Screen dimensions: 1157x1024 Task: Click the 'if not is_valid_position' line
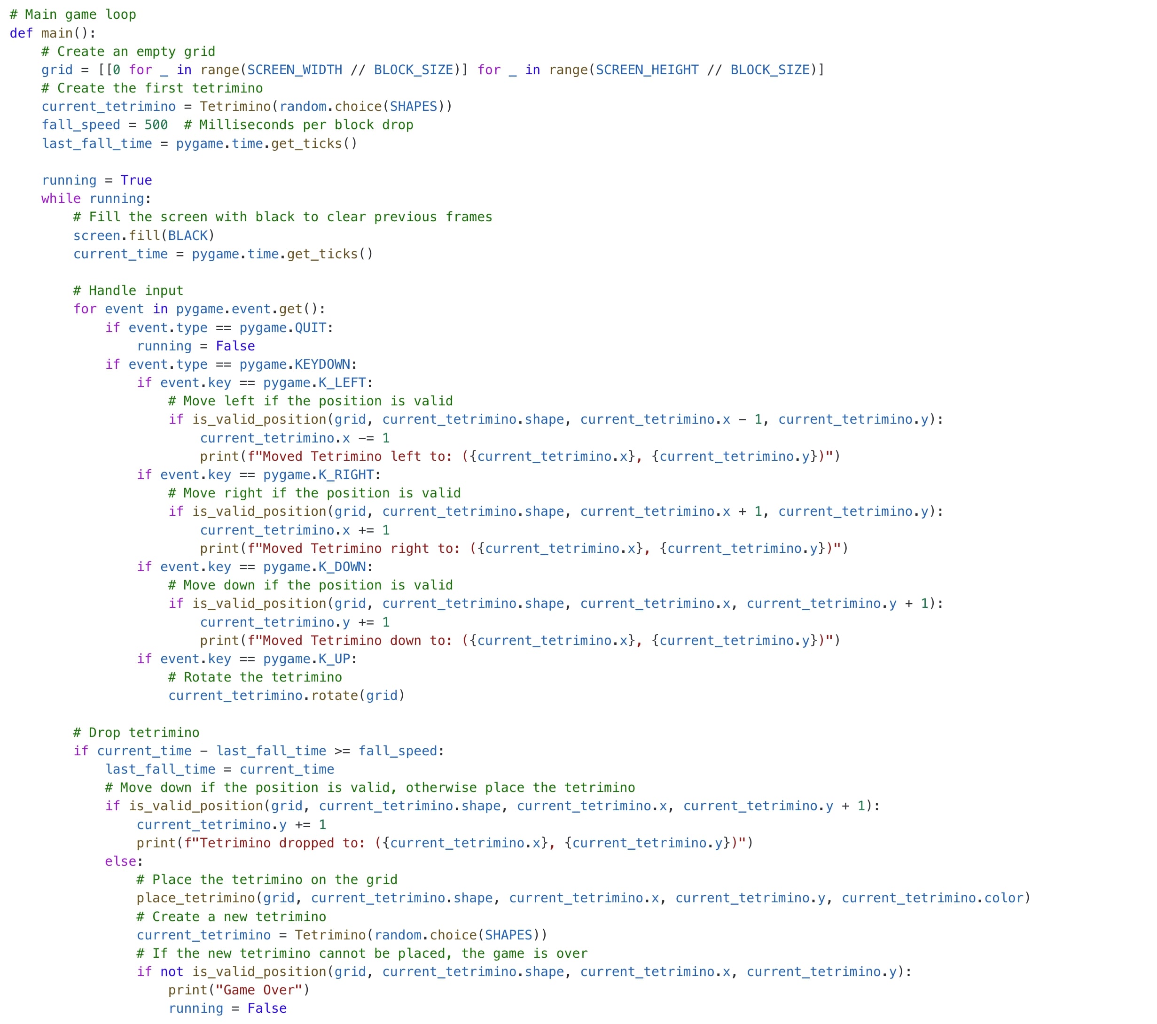[x=524, y=972]
